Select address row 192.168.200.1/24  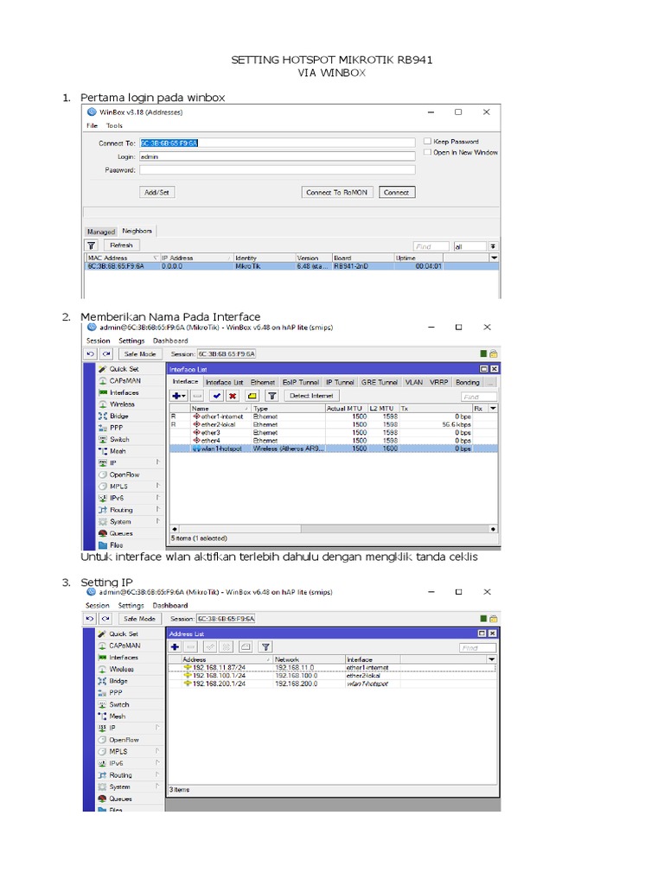332,684
